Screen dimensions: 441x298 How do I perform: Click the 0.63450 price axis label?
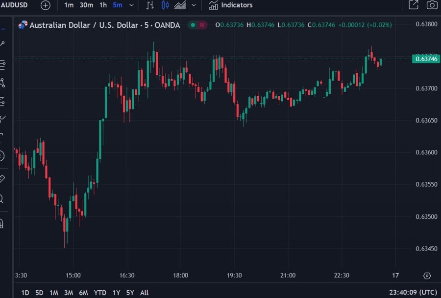[x=427, y=248]
